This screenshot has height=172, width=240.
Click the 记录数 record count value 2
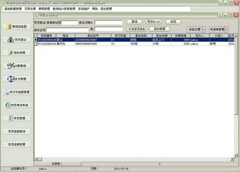coord(160,164)
